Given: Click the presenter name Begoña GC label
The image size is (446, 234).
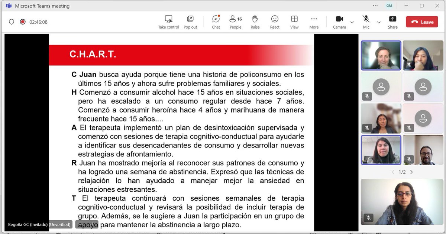Looking at the screenshot, I should 39,224.
